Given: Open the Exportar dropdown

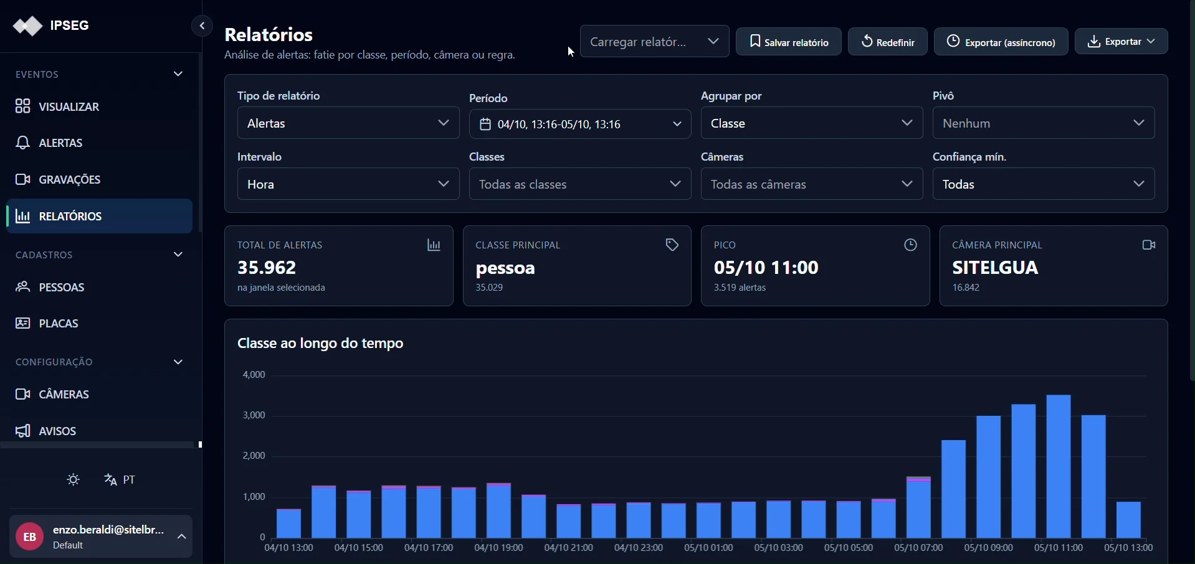Looking at the screenshot, I should click(x=1121, y=42).
